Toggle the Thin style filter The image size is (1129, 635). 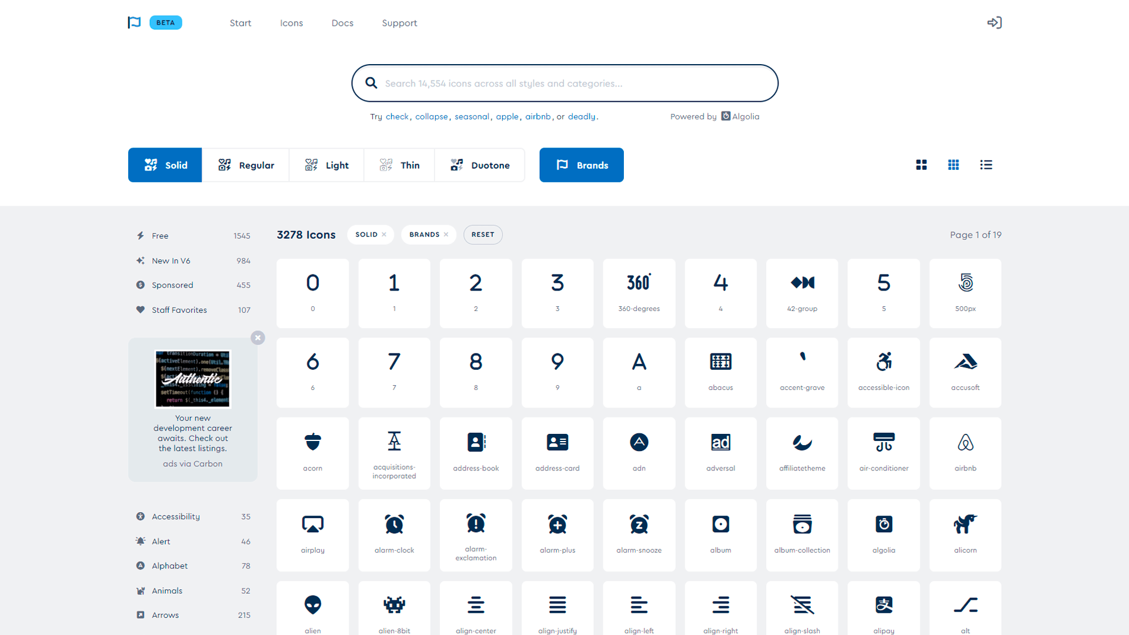[399, 165]
